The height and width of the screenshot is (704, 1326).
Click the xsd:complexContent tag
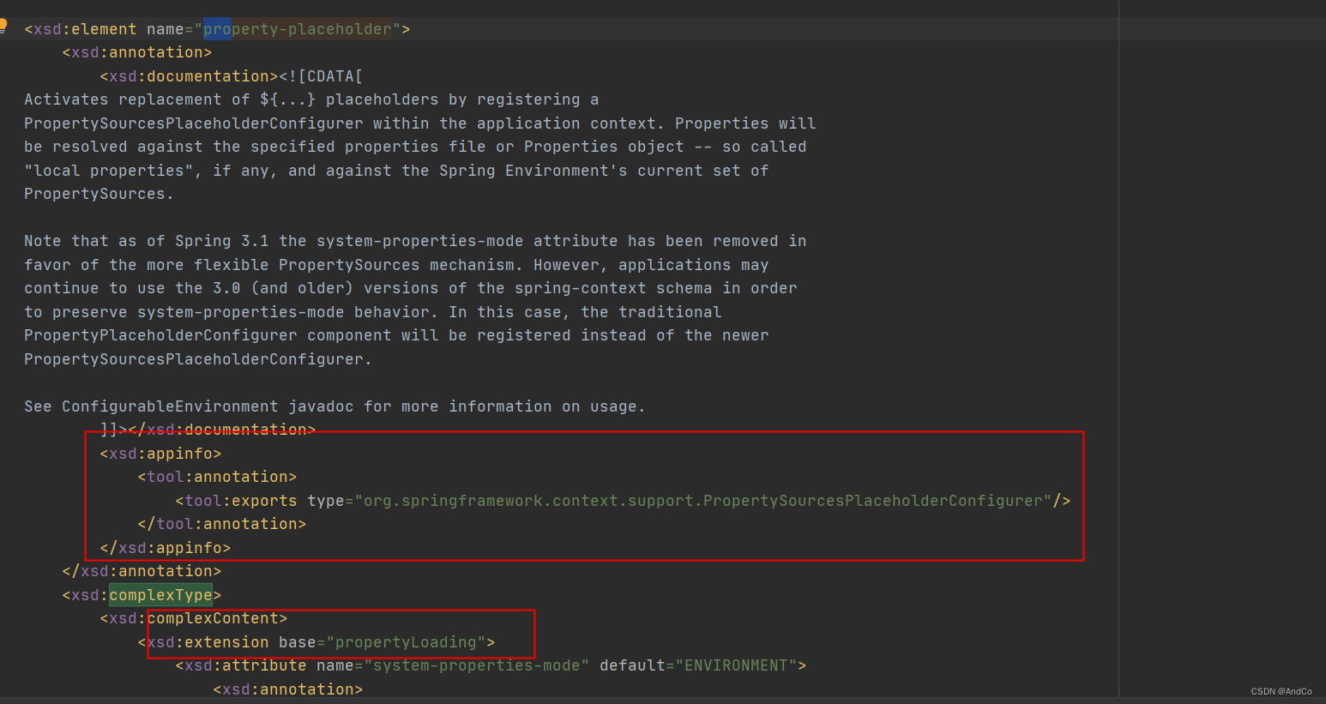coord(194,618)
